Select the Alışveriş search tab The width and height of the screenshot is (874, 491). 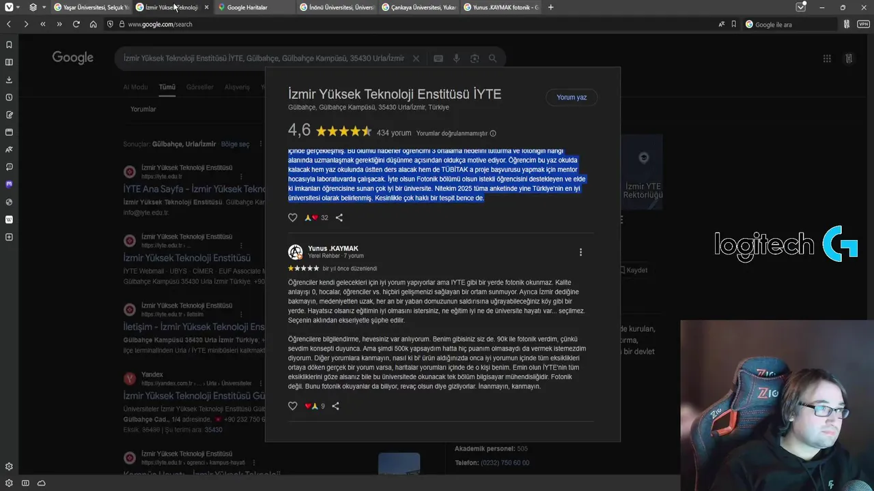238,87
